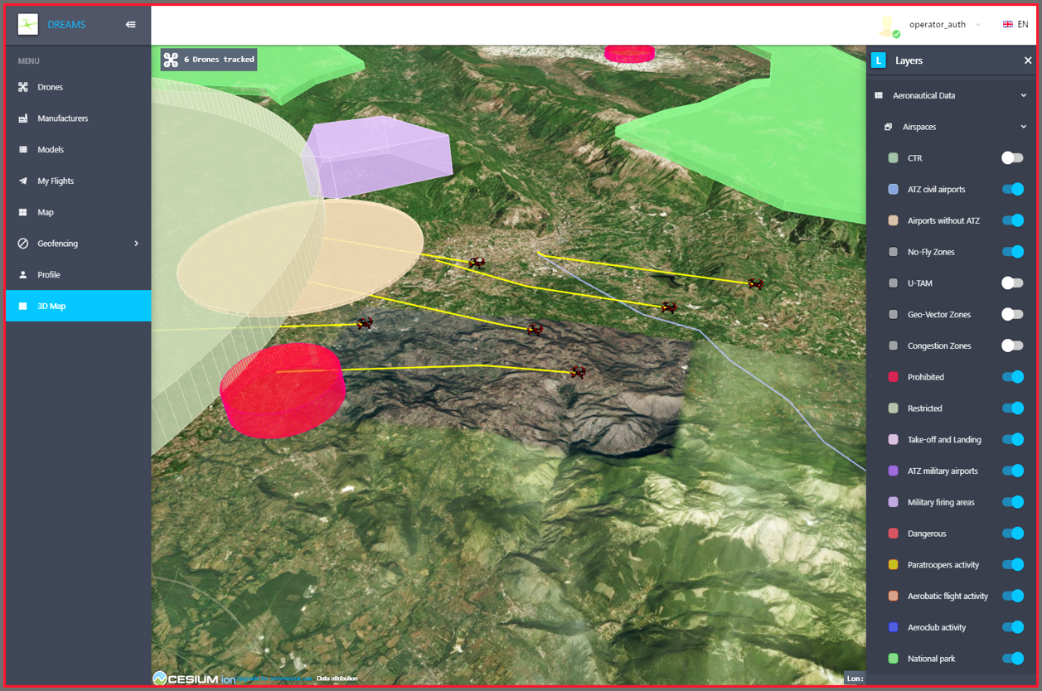Click the Manufacturers icon in menu

click(23, 118)
